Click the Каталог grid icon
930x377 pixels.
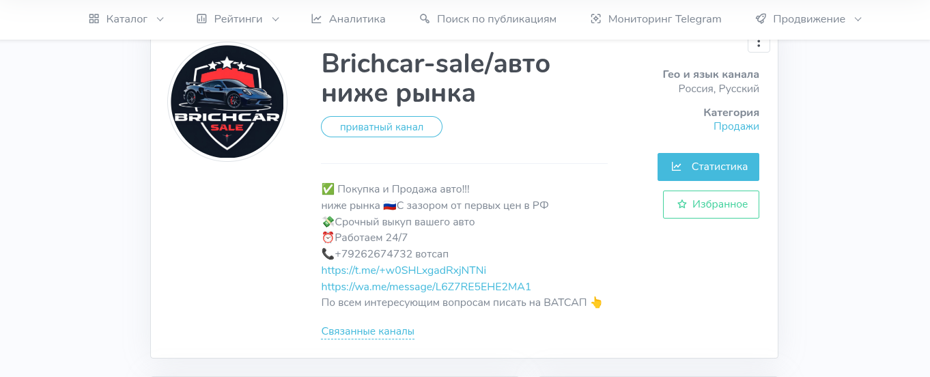(x=94, y=19)
